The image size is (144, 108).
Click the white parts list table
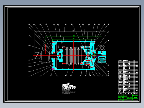point(128,77)
